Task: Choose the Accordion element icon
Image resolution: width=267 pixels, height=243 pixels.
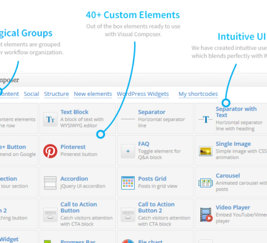Action: (x=50, y=183)
